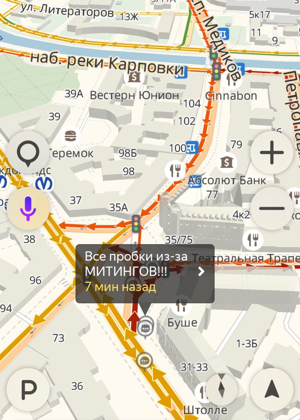
Task: Activate the purple microphone voice assistant
Action: pyautogui.click(x=28, y=208)
